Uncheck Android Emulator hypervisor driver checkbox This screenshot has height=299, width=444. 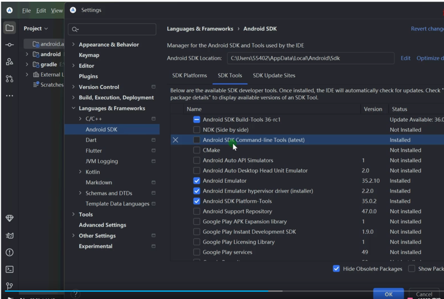196,191
